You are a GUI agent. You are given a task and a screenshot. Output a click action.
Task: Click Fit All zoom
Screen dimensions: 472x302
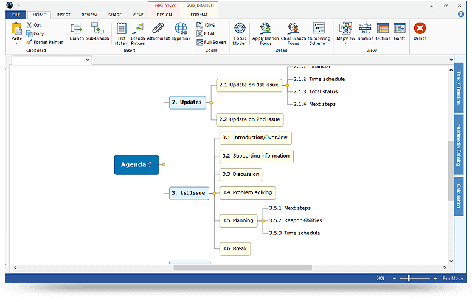(206, 33)
